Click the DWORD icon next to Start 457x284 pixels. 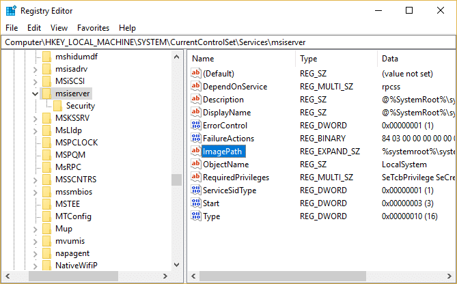[x=196, y=203]
